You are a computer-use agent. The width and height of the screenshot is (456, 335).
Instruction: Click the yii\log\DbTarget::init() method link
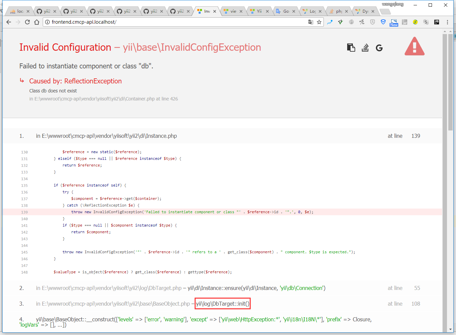click(x=223, y=304)
